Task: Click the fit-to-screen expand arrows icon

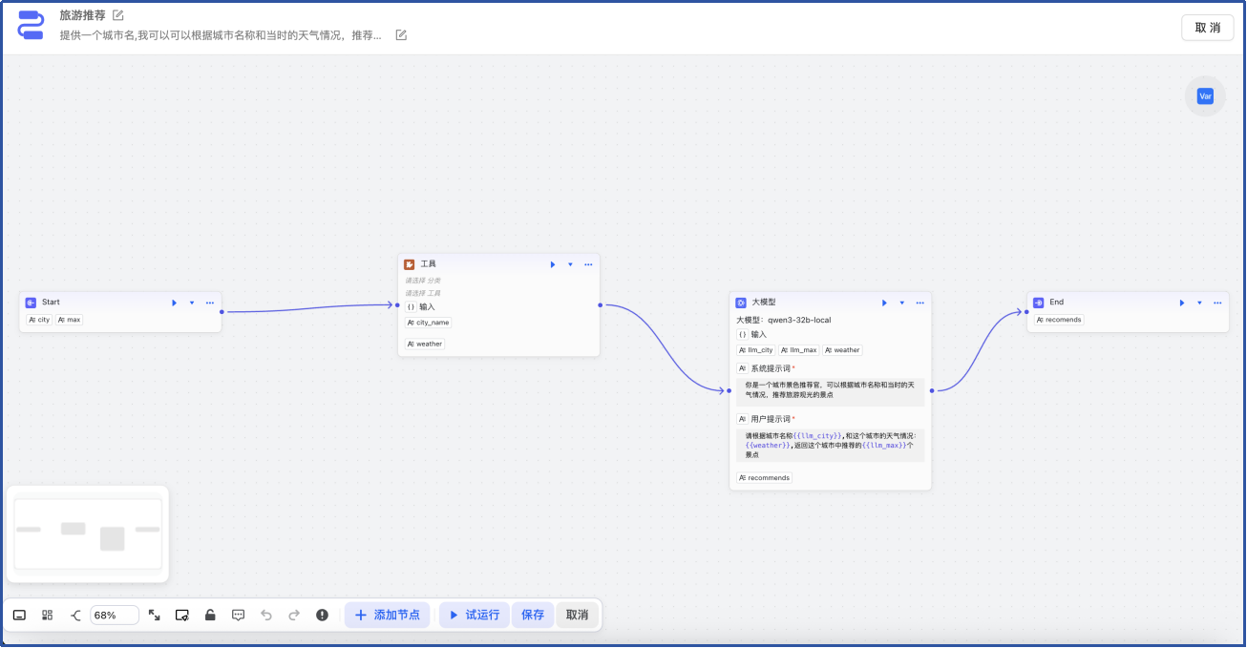Action: point(155,616)
